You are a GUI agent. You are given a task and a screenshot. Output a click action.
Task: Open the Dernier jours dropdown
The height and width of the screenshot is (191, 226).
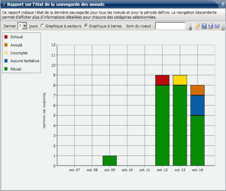25,26
